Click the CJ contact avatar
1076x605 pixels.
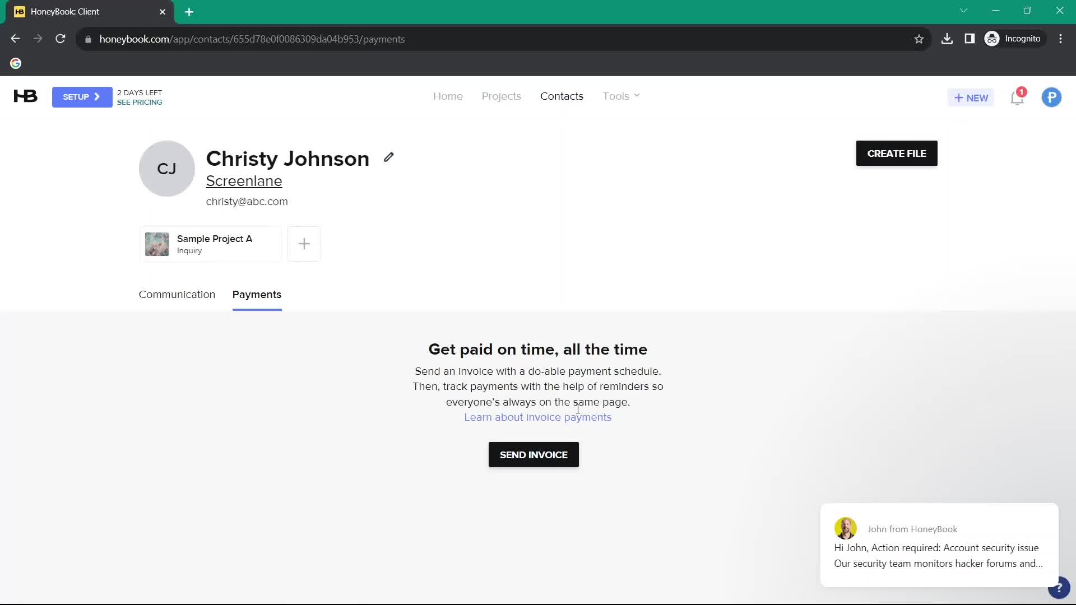(167, 169)
